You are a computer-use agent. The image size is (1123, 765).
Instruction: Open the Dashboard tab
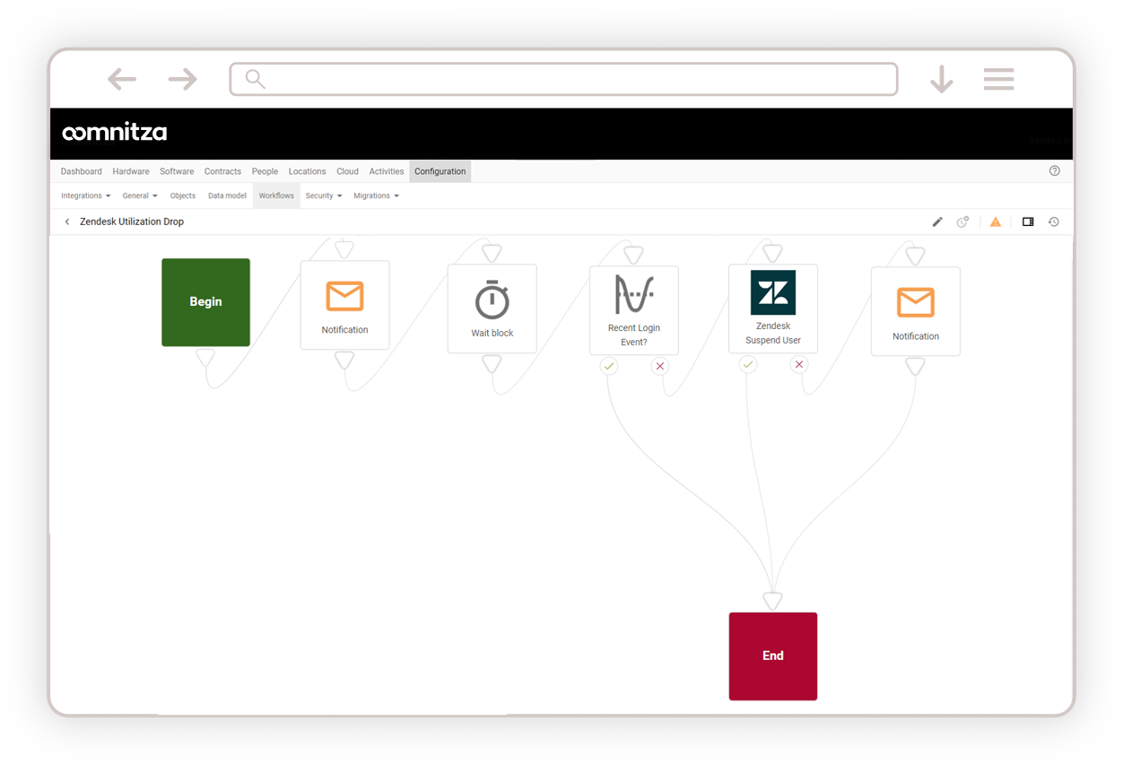pyautogui.click(x=82, y=171)
